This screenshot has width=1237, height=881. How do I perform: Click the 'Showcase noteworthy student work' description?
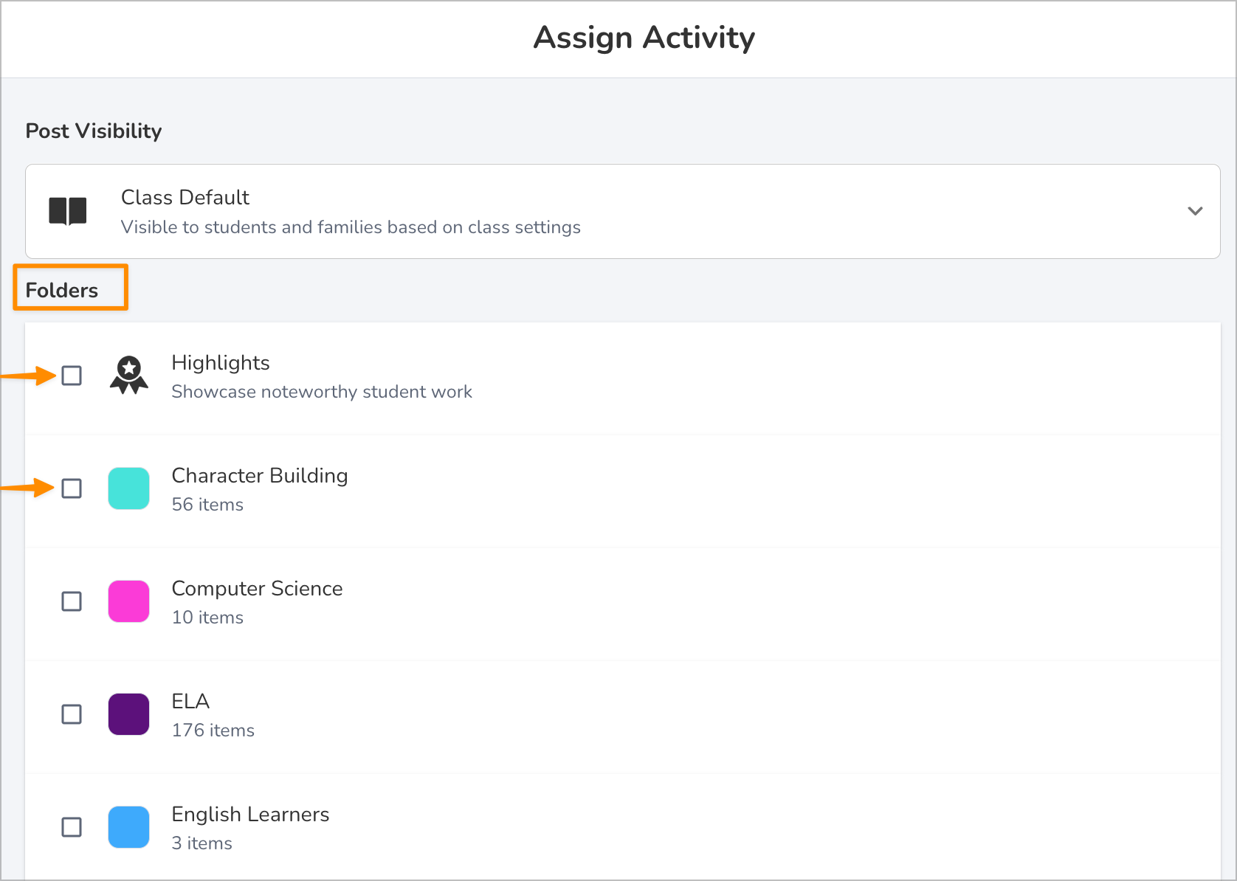(x=321, y=392)
